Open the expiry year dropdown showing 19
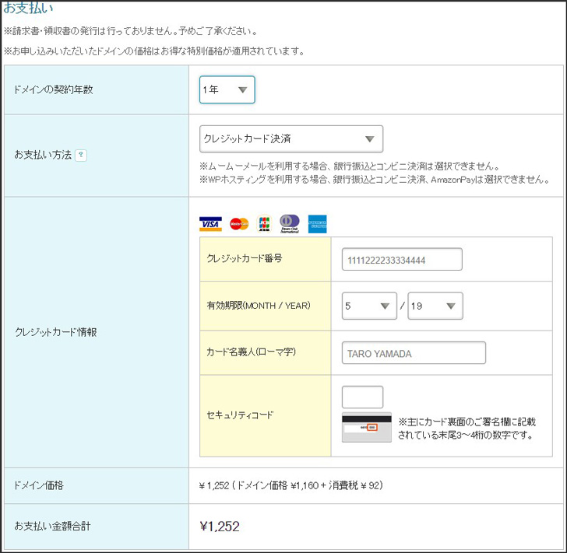This screenshot has height=553, width=567. (435, 306)
